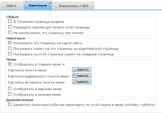
Task: Toggle Показывать ссылки на соседние страницы checkbox
Action: [10, 54]
